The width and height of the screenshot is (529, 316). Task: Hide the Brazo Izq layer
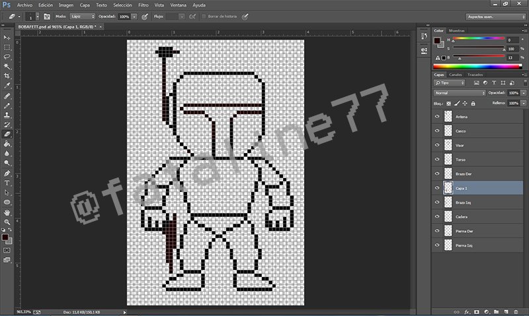click(437, 203)
